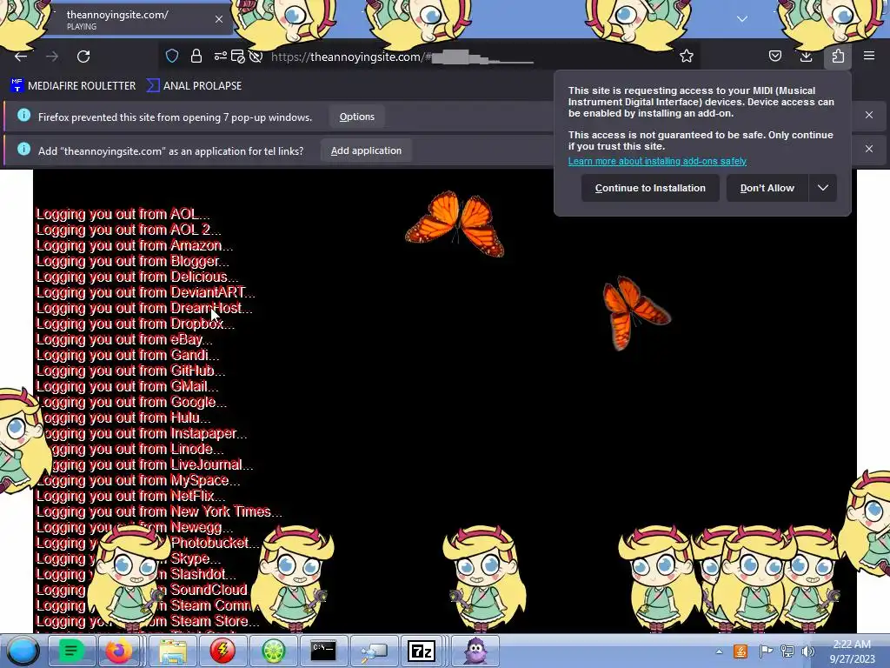Viewport: 890px width, 668px height.
Task: Click text 'Logging you out from Blogger...'
Action: 133,261
